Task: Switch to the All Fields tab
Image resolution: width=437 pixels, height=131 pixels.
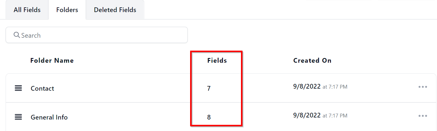Action: coord(27,10)
